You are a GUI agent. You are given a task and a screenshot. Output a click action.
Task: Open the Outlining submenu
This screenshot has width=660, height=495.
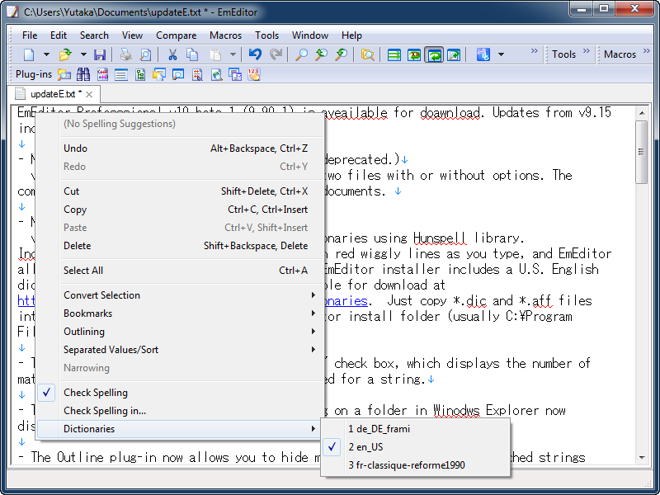click(x=180, y=332)
